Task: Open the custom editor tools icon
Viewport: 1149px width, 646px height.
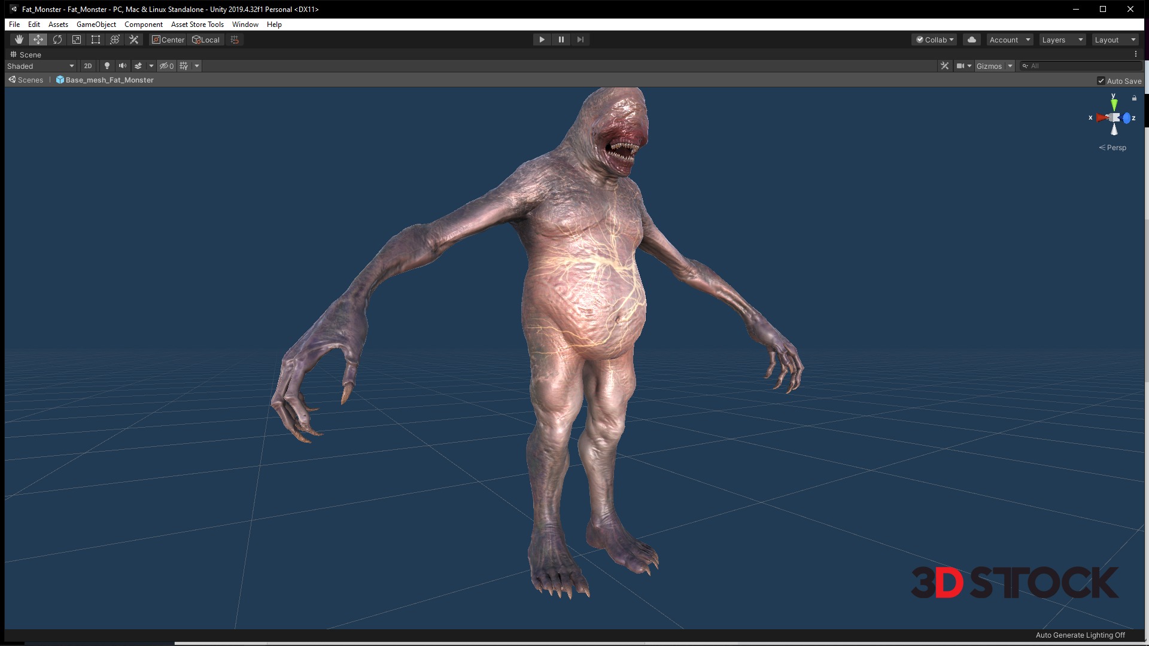Action: (134, 39)
